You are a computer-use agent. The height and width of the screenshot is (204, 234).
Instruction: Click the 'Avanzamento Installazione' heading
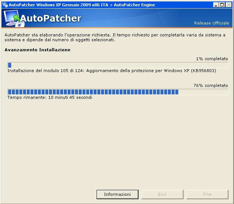point(38,50)
